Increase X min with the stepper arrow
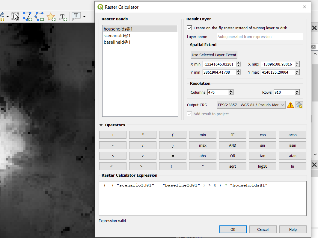Screen dimensions: 318x238 [x=239, y=63]
